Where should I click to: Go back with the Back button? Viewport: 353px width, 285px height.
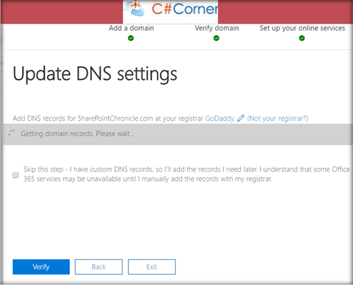coord(99,267)
